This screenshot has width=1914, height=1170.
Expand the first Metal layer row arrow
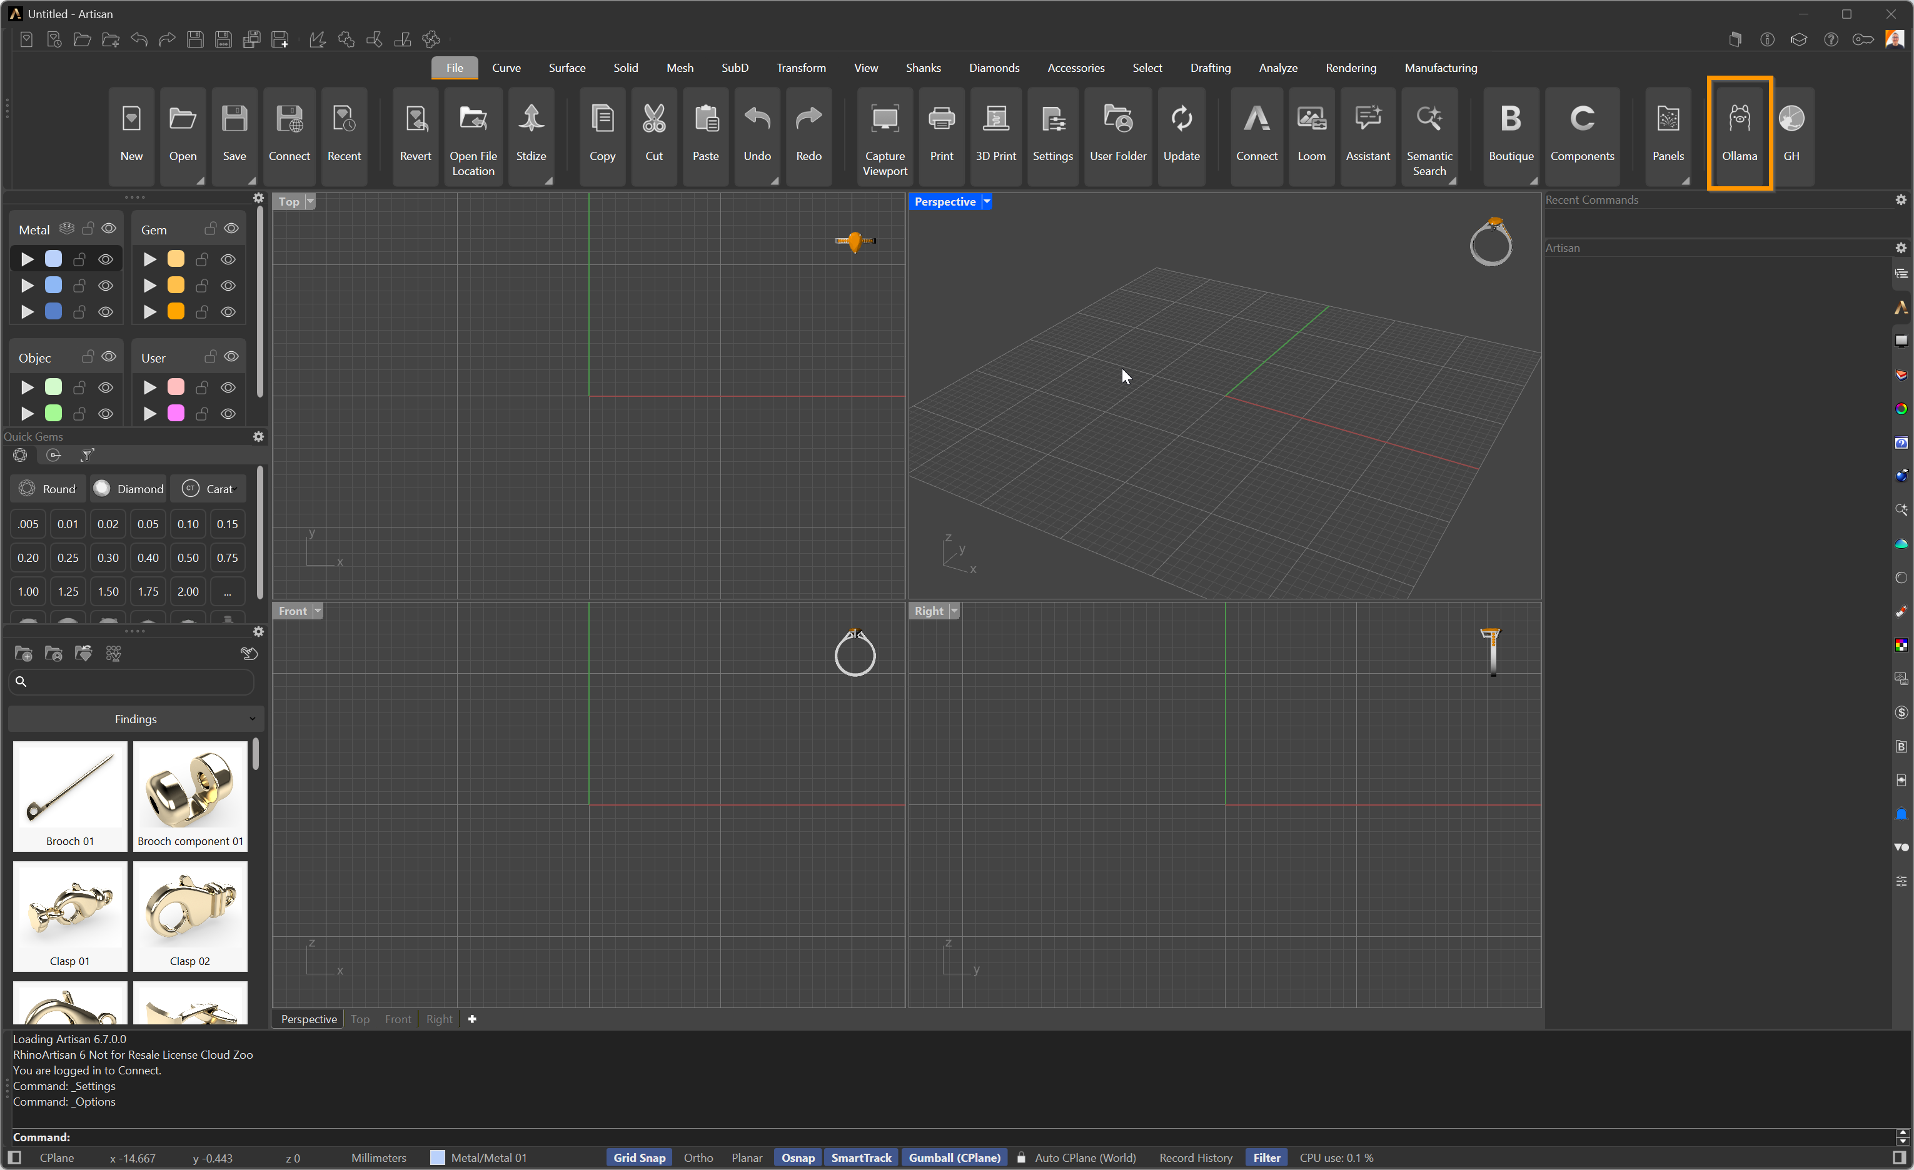coord(27,259)
